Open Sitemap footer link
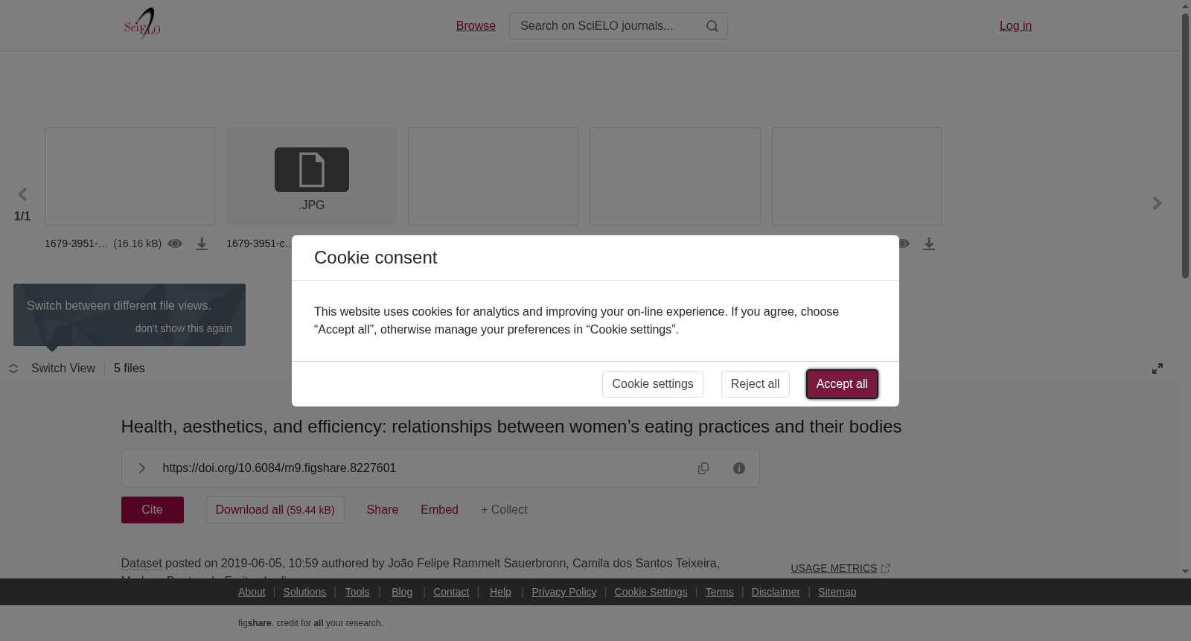 click(837, 592)
